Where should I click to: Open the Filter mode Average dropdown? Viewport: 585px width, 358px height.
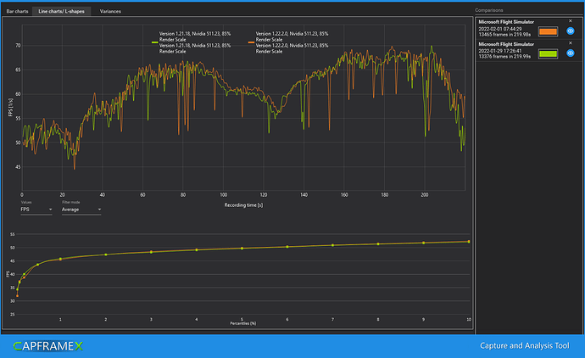tap(81, 210)
